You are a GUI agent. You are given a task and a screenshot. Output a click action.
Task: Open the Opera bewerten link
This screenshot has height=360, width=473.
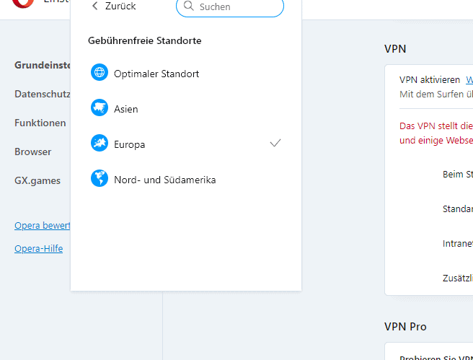(x=43, y=226)
